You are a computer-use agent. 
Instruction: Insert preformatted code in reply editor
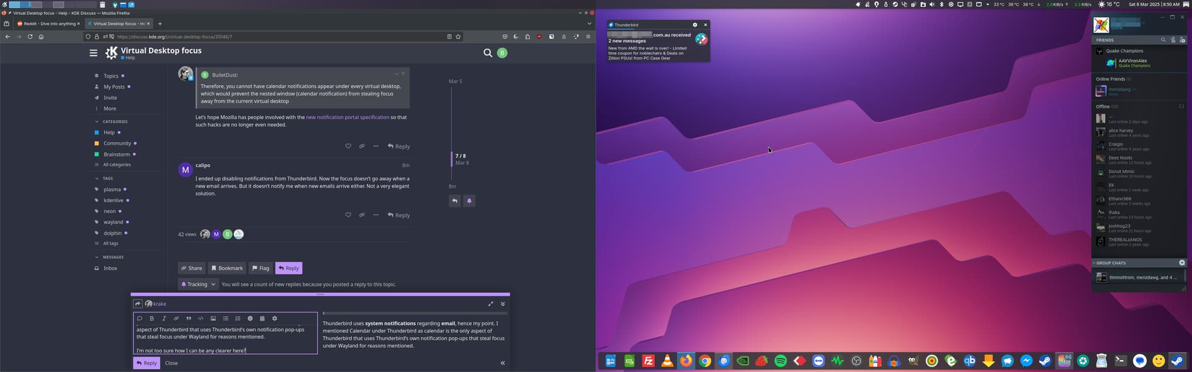201,319
